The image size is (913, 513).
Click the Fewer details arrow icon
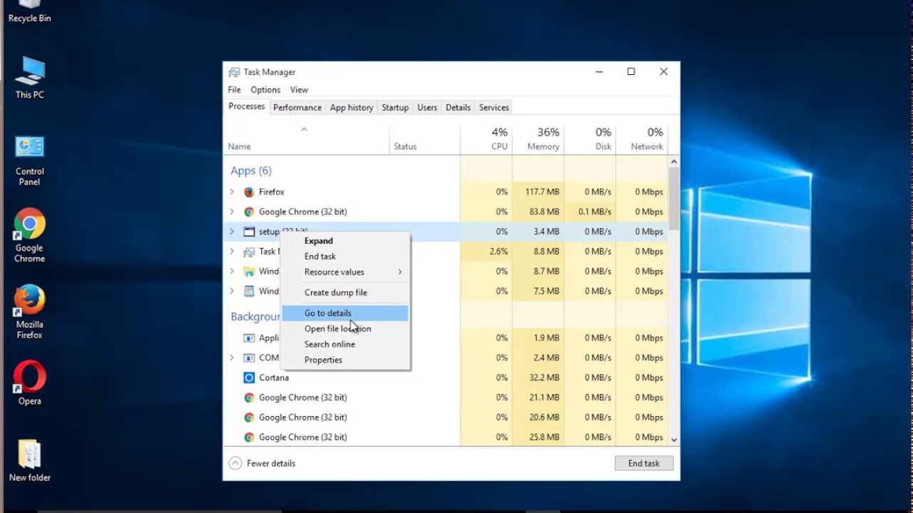[x=235, y=463]
